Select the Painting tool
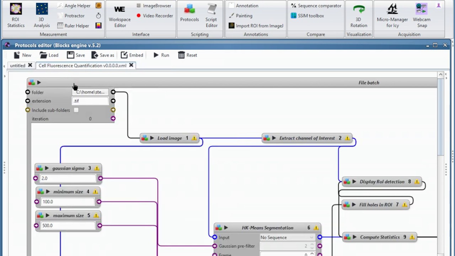This screenshot has width=455, height=256. 240,16
